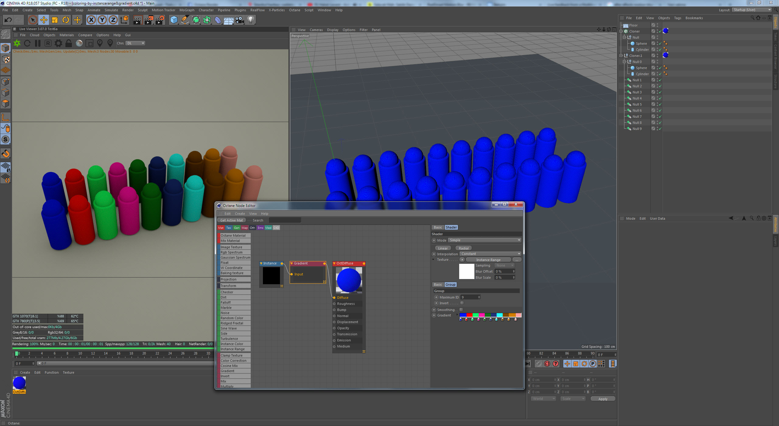
Task: Click the Undo arrow icon
Action: [8, 20]
